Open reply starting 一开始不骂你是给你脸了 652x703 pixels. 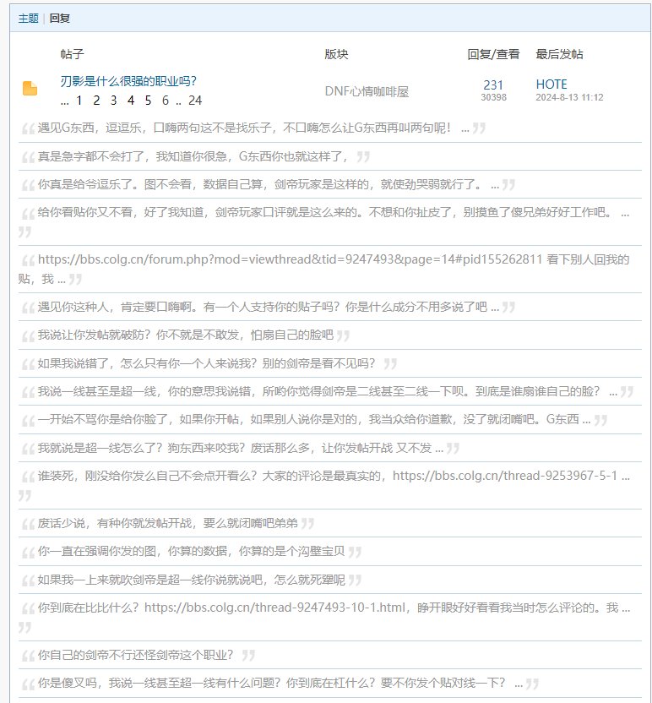(313, 419)
